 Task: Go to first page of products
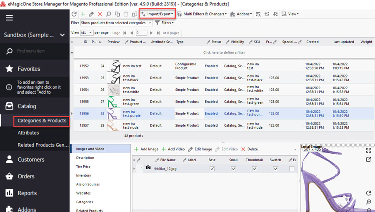point(124,33)
